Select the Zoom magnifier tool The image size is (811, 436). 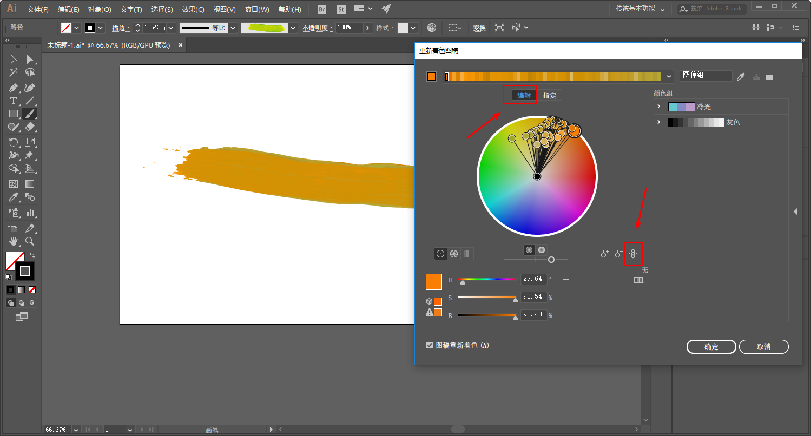[30, 241]
